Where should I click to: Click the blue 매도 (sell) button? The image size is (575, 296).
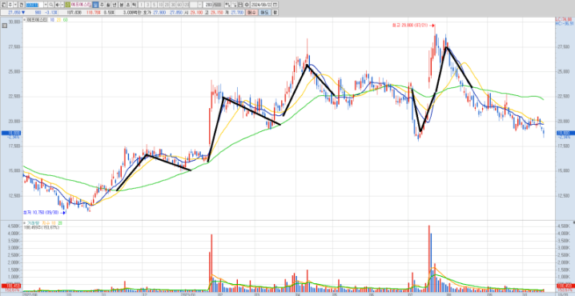(x=264, y=13)
